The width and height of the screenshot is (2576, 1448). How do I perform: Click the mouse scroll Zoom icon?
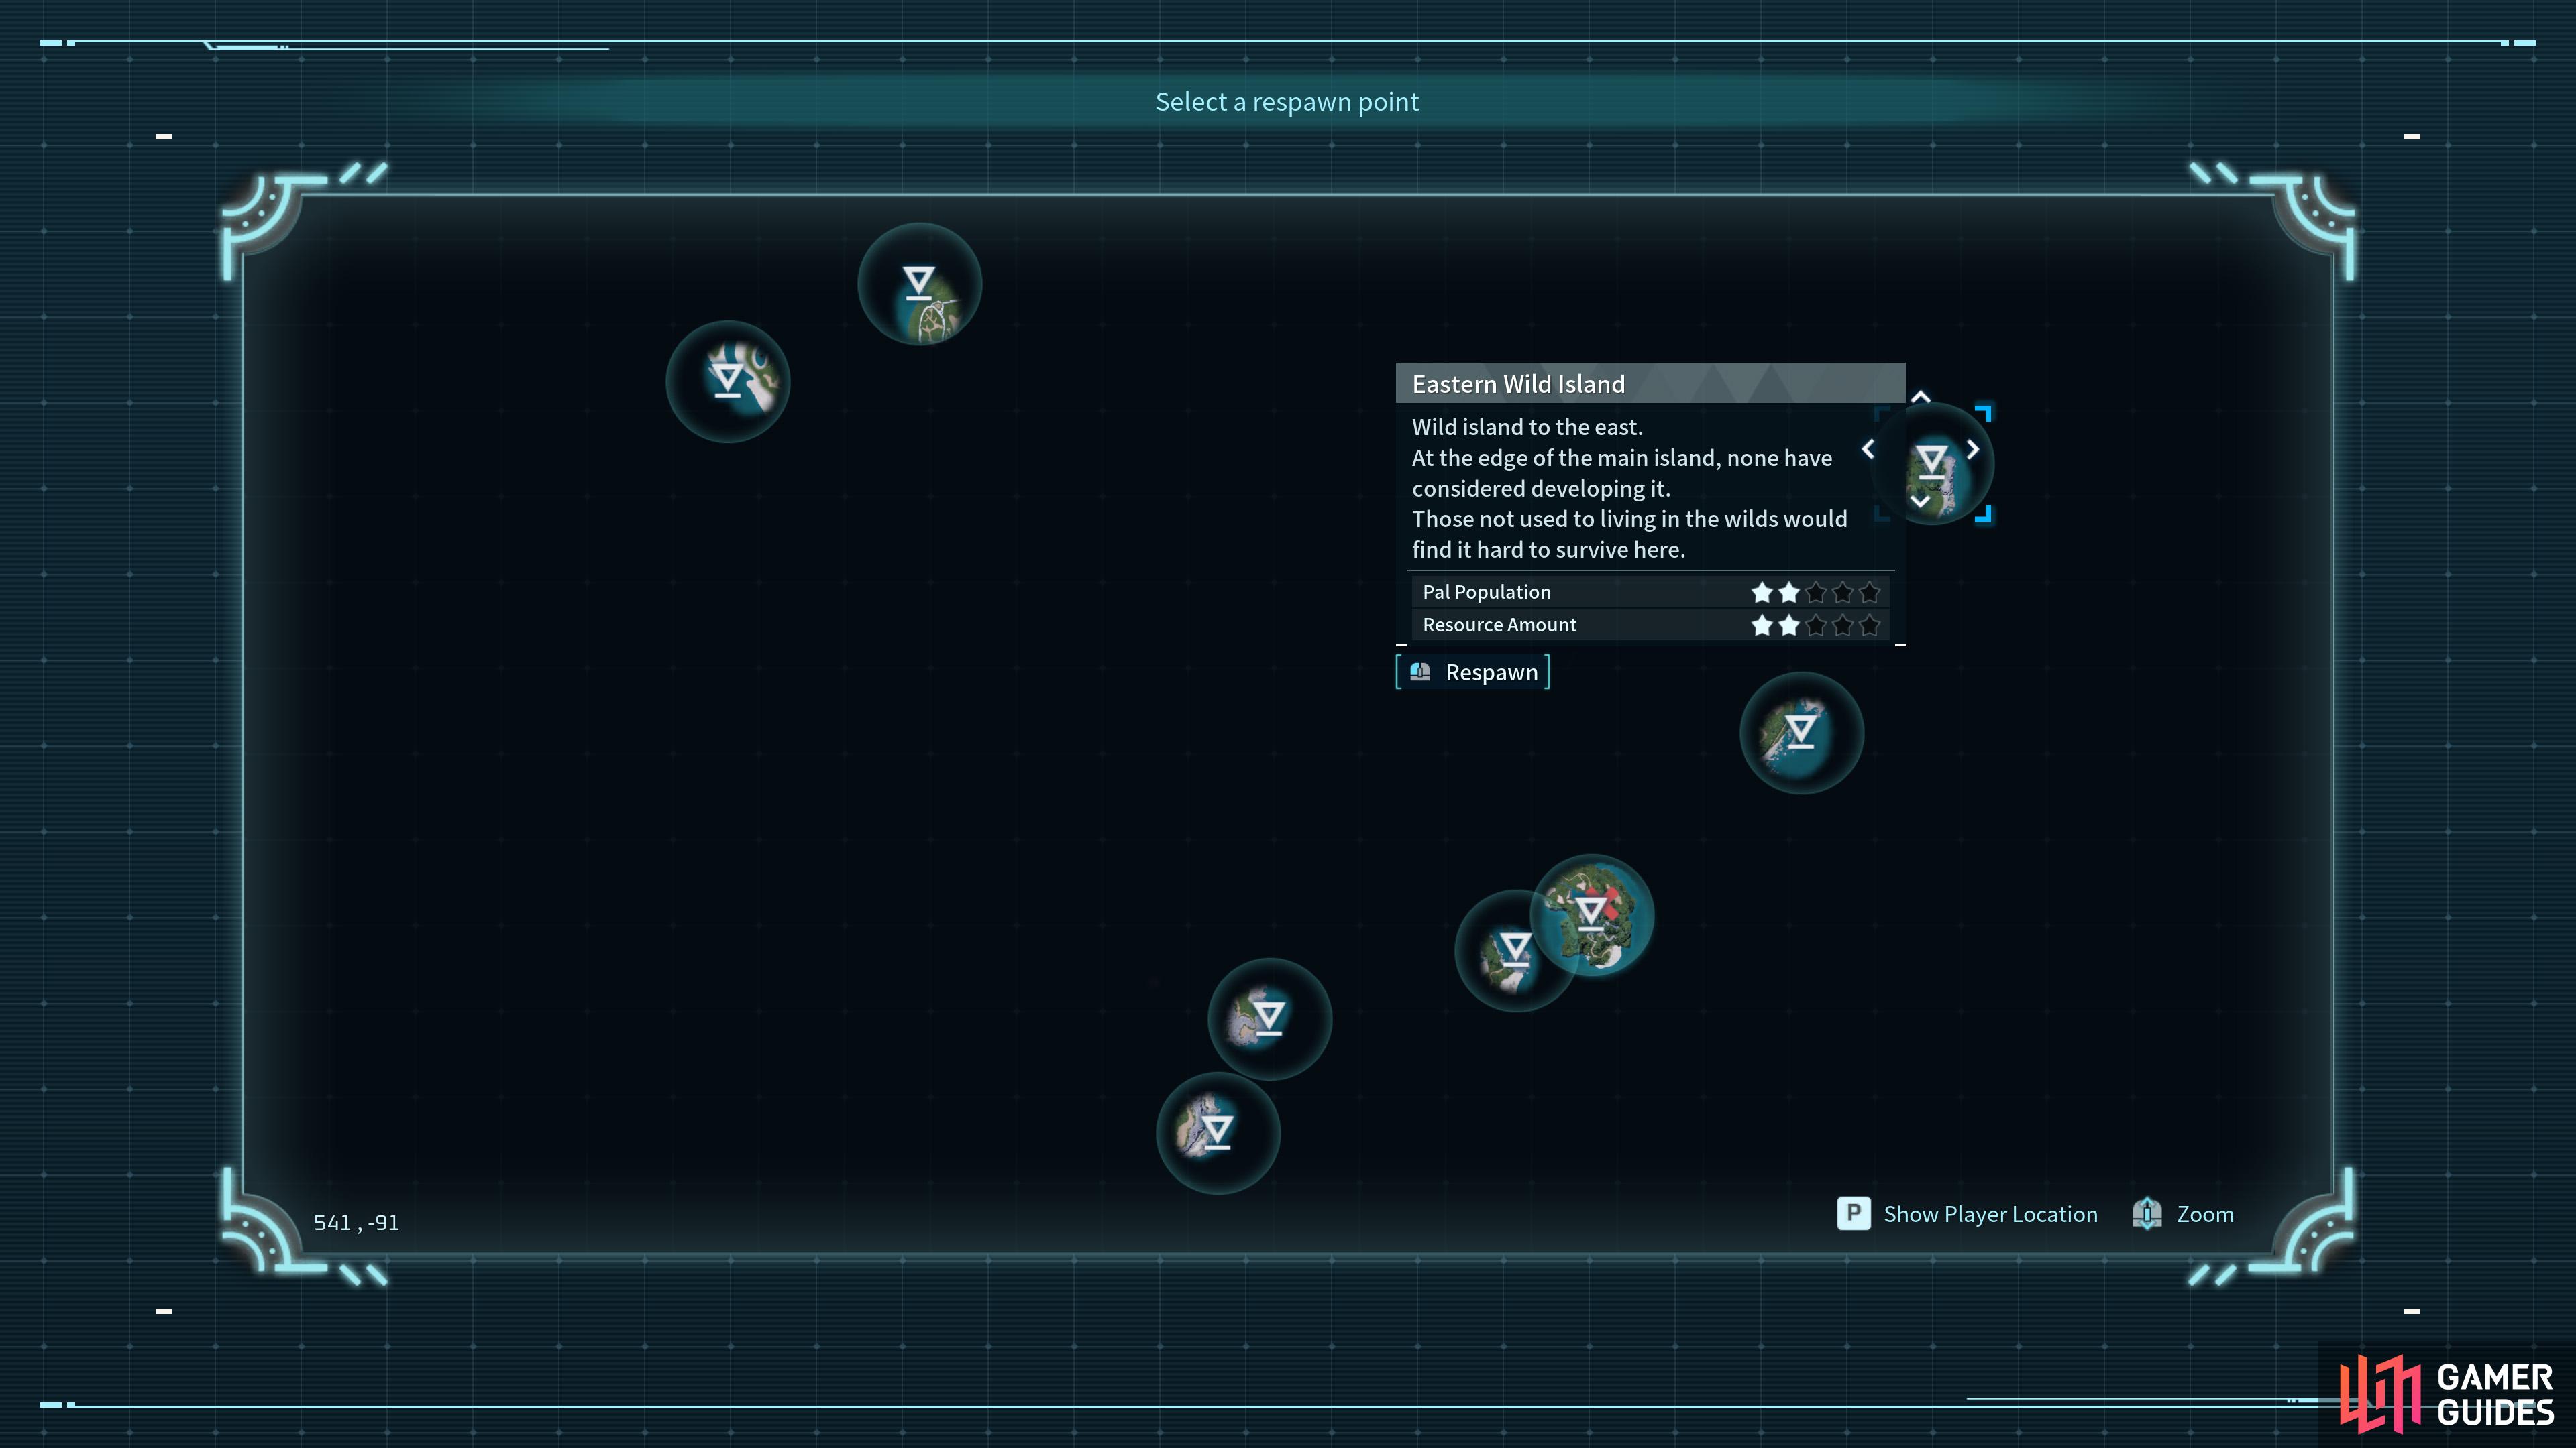(2147, 1213)
